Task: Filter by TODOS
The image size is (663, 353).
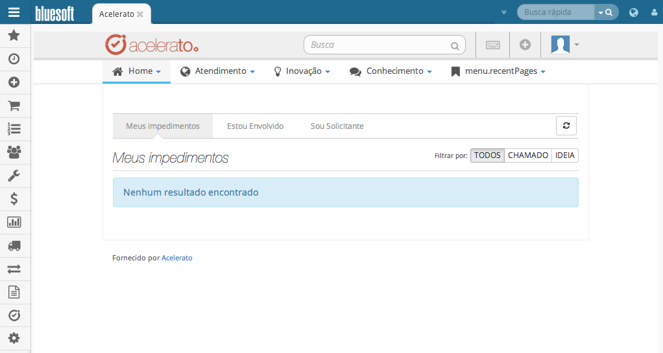Action: click(487, 155)
